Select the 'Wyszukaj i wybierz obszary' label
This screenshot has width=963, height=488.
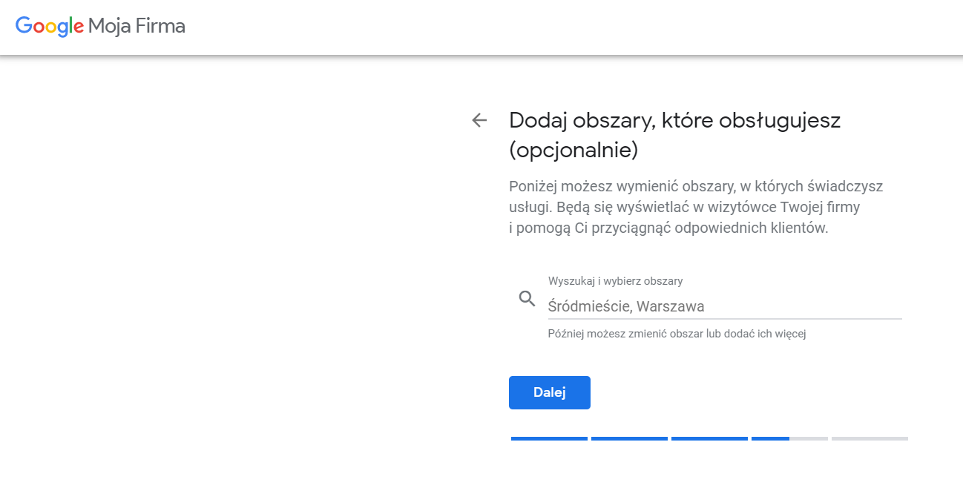(615, 281)
